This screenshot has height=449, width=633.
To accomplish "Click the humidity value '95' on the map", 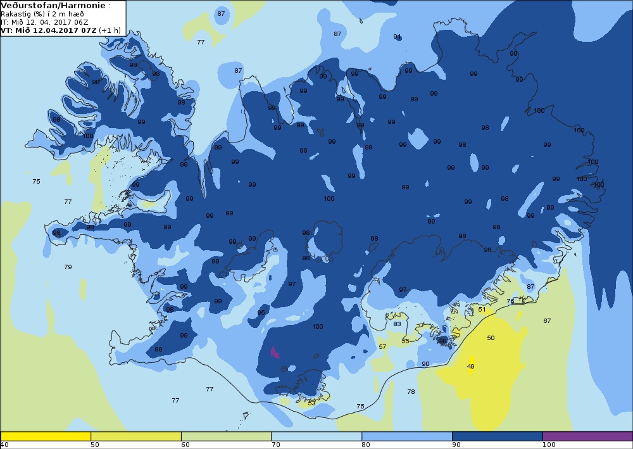I will coord(261,312).
